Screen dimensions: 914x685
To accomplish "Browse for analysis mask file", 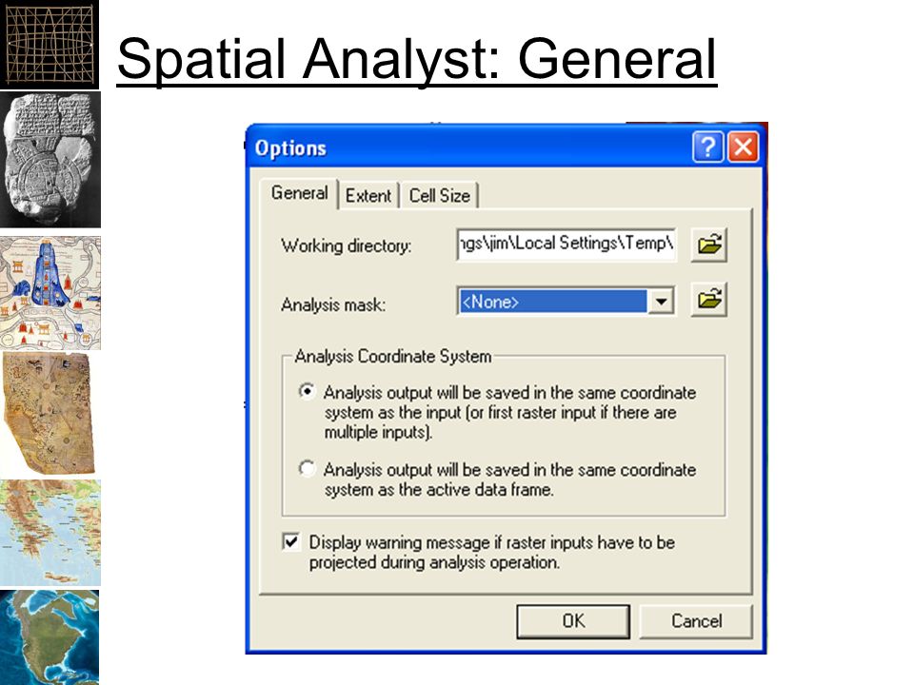I will pos(708,300).
